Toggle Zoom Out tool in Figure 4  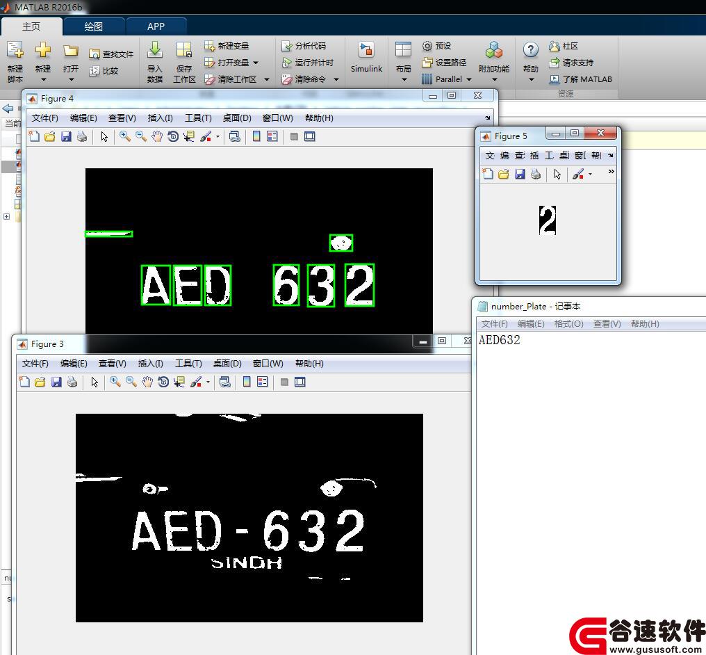141,136
